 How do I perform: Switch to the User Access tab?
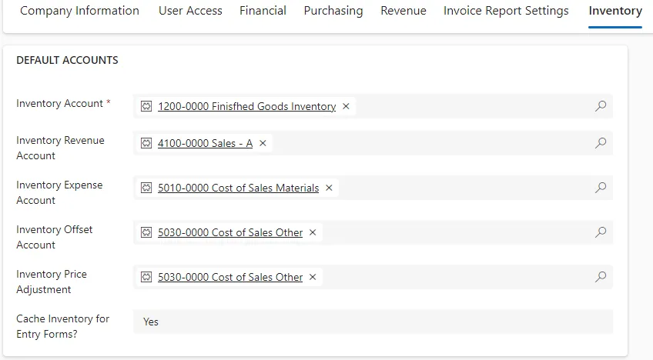pos(190,11)
